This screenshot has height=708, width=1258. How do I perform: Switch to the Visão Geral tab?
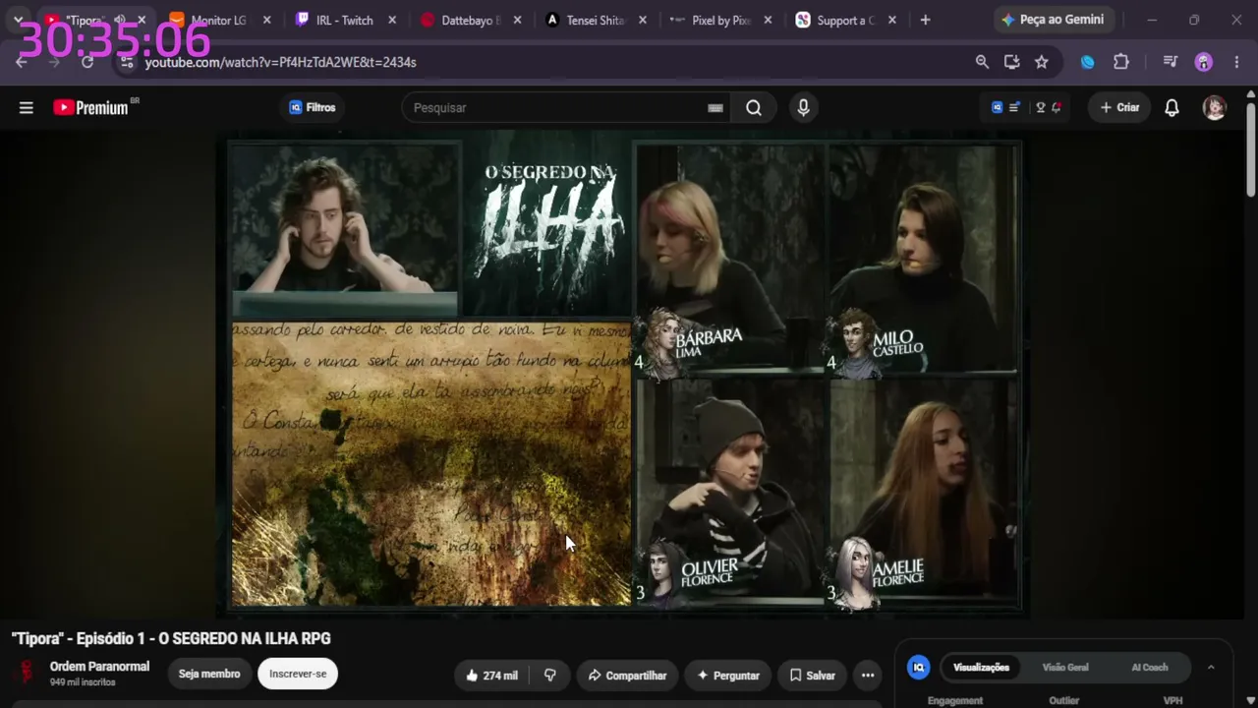[1065, 668]
